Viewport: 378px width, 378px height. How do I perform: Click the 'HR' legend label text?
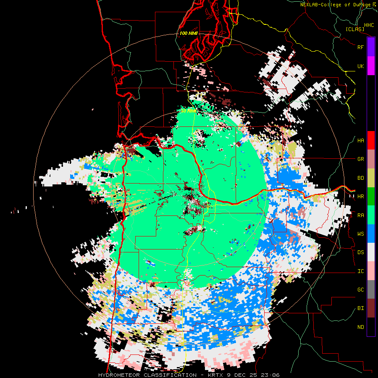[360, 197]
